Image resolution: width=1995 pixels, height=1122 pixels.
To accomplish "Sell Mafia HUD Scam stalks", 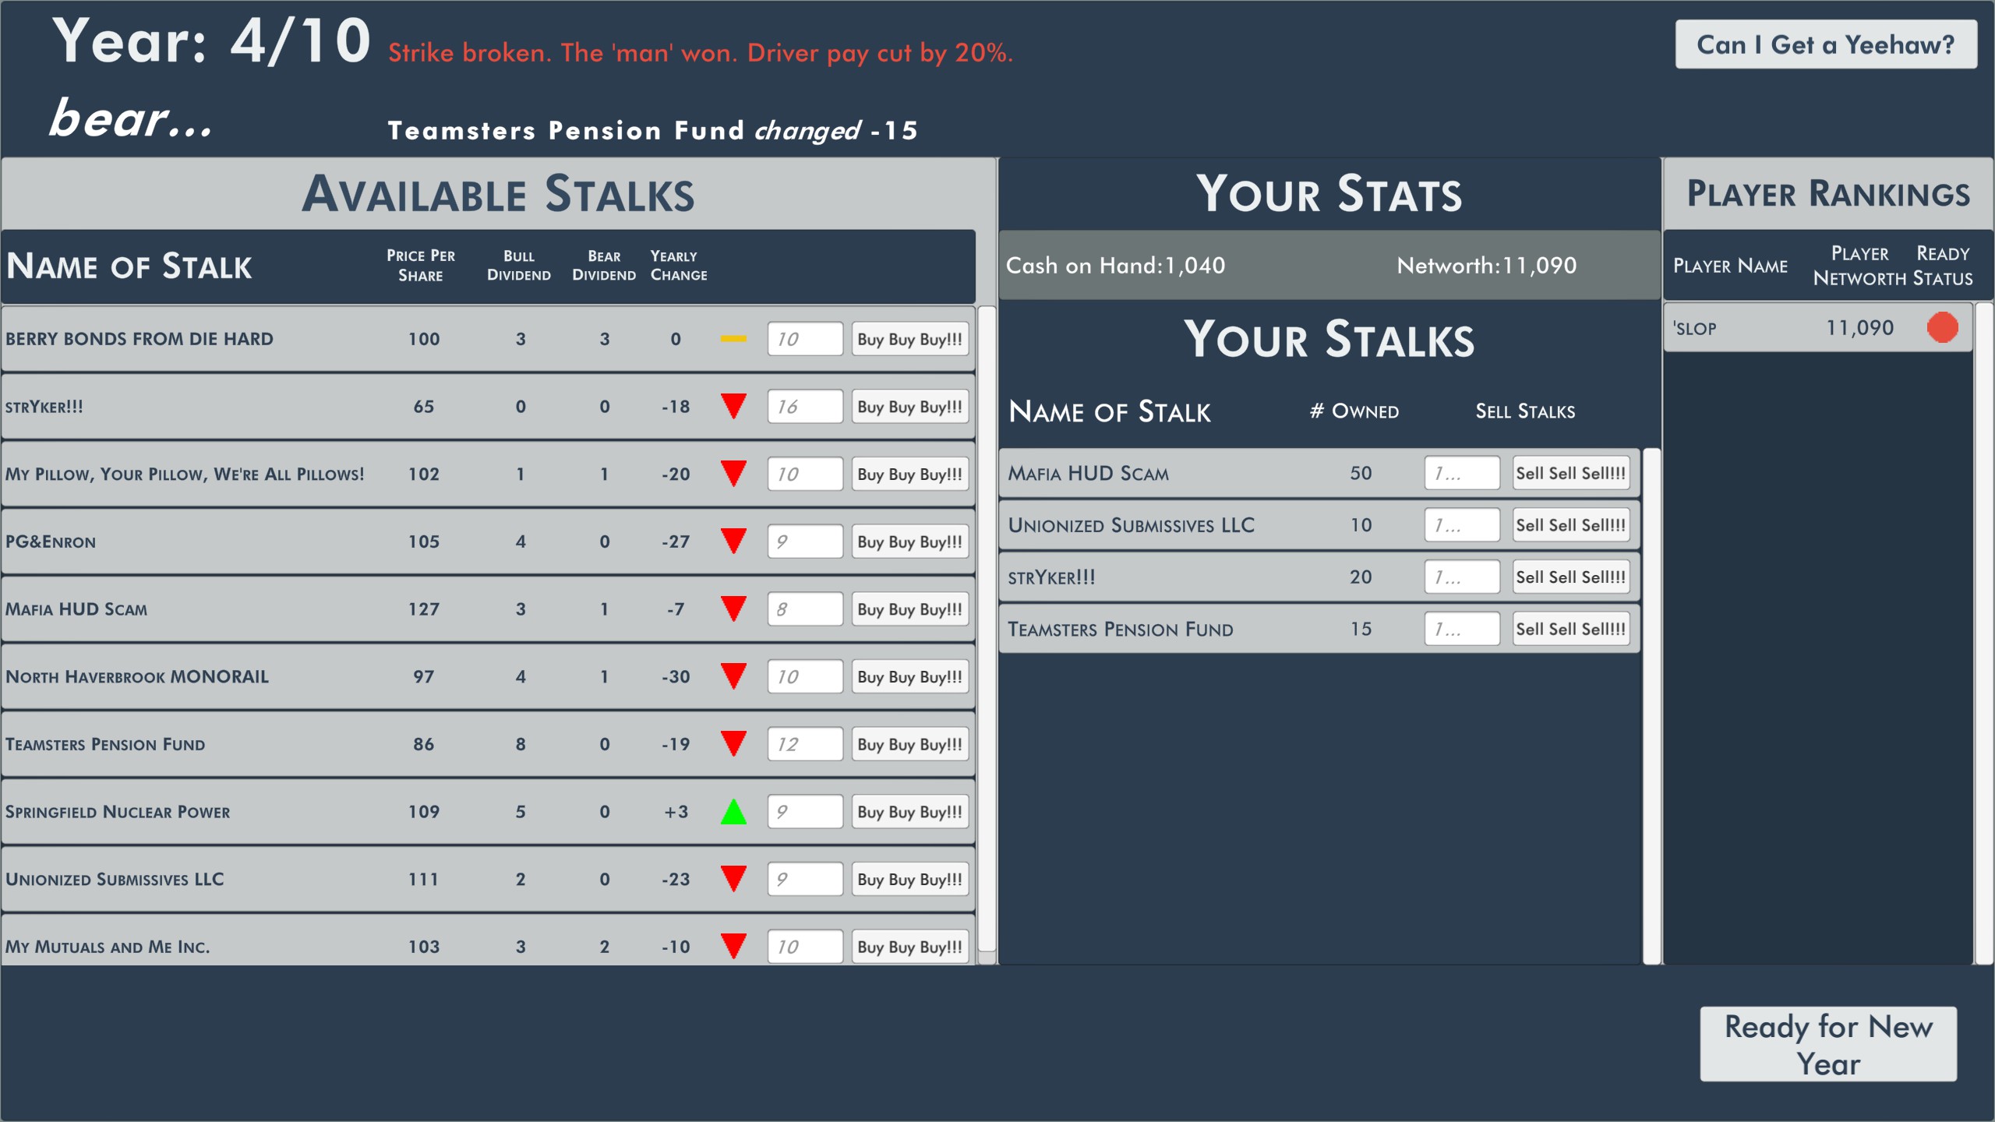I will 1570,473.
